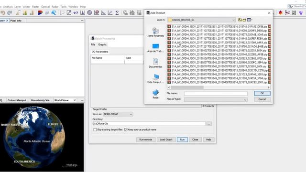Open Este Computador shortcut
Screen dimensions: 306x172
point(155,78)
